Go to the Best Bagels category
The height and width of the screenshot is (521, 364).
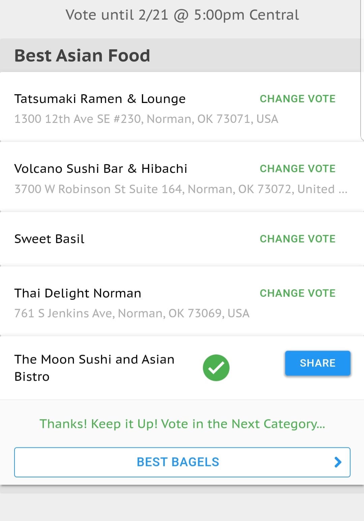click(x=182, y=462)
